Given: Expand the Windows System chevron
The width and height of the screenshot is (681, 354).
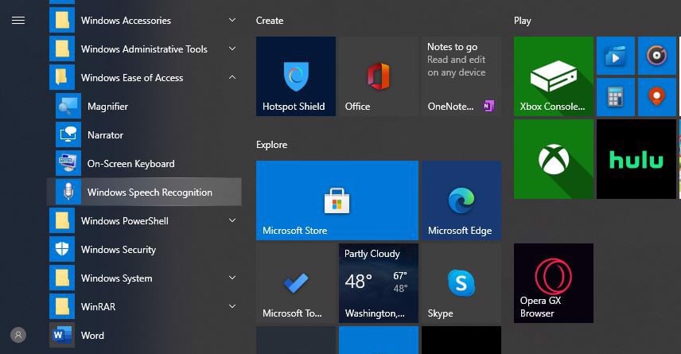Looking at the screenshot, I should pos(232,278).
